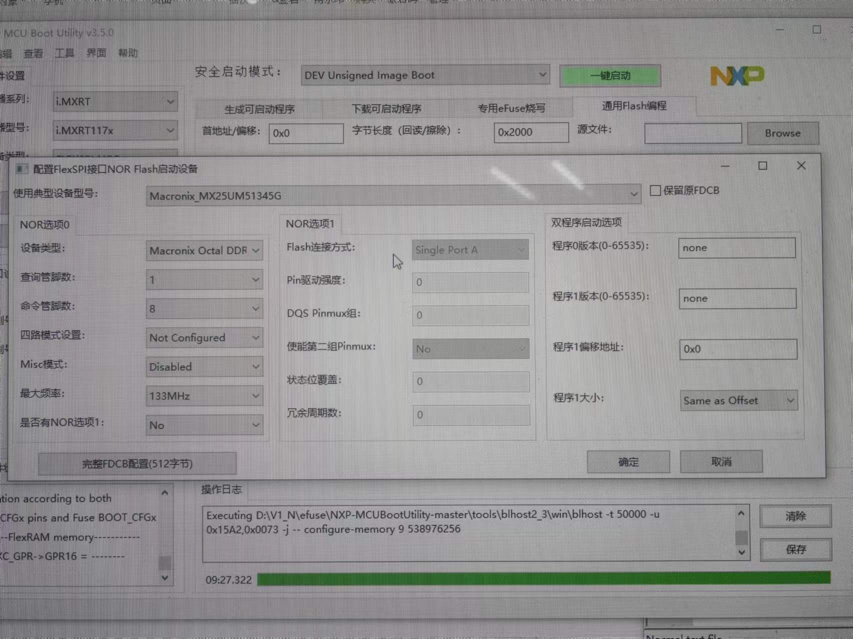Open the 程序1大小 dropdown showing Same as Offset
853x639 pixels.
point(790,400)
